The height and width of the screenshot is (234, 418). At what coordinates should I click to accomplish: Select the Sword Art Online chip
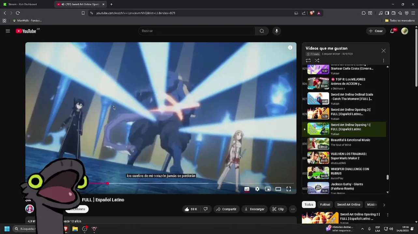pyautogui.click(x=349, y=204)
